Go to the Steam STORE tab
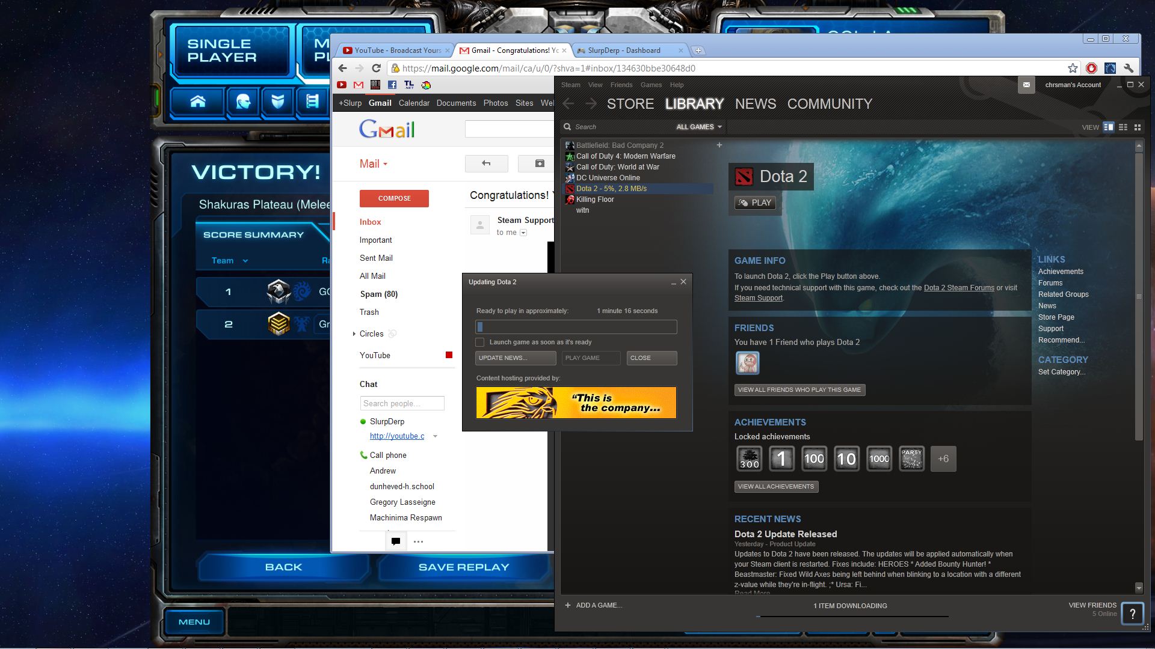The image size is (1155, 649). tap(630, 104)
